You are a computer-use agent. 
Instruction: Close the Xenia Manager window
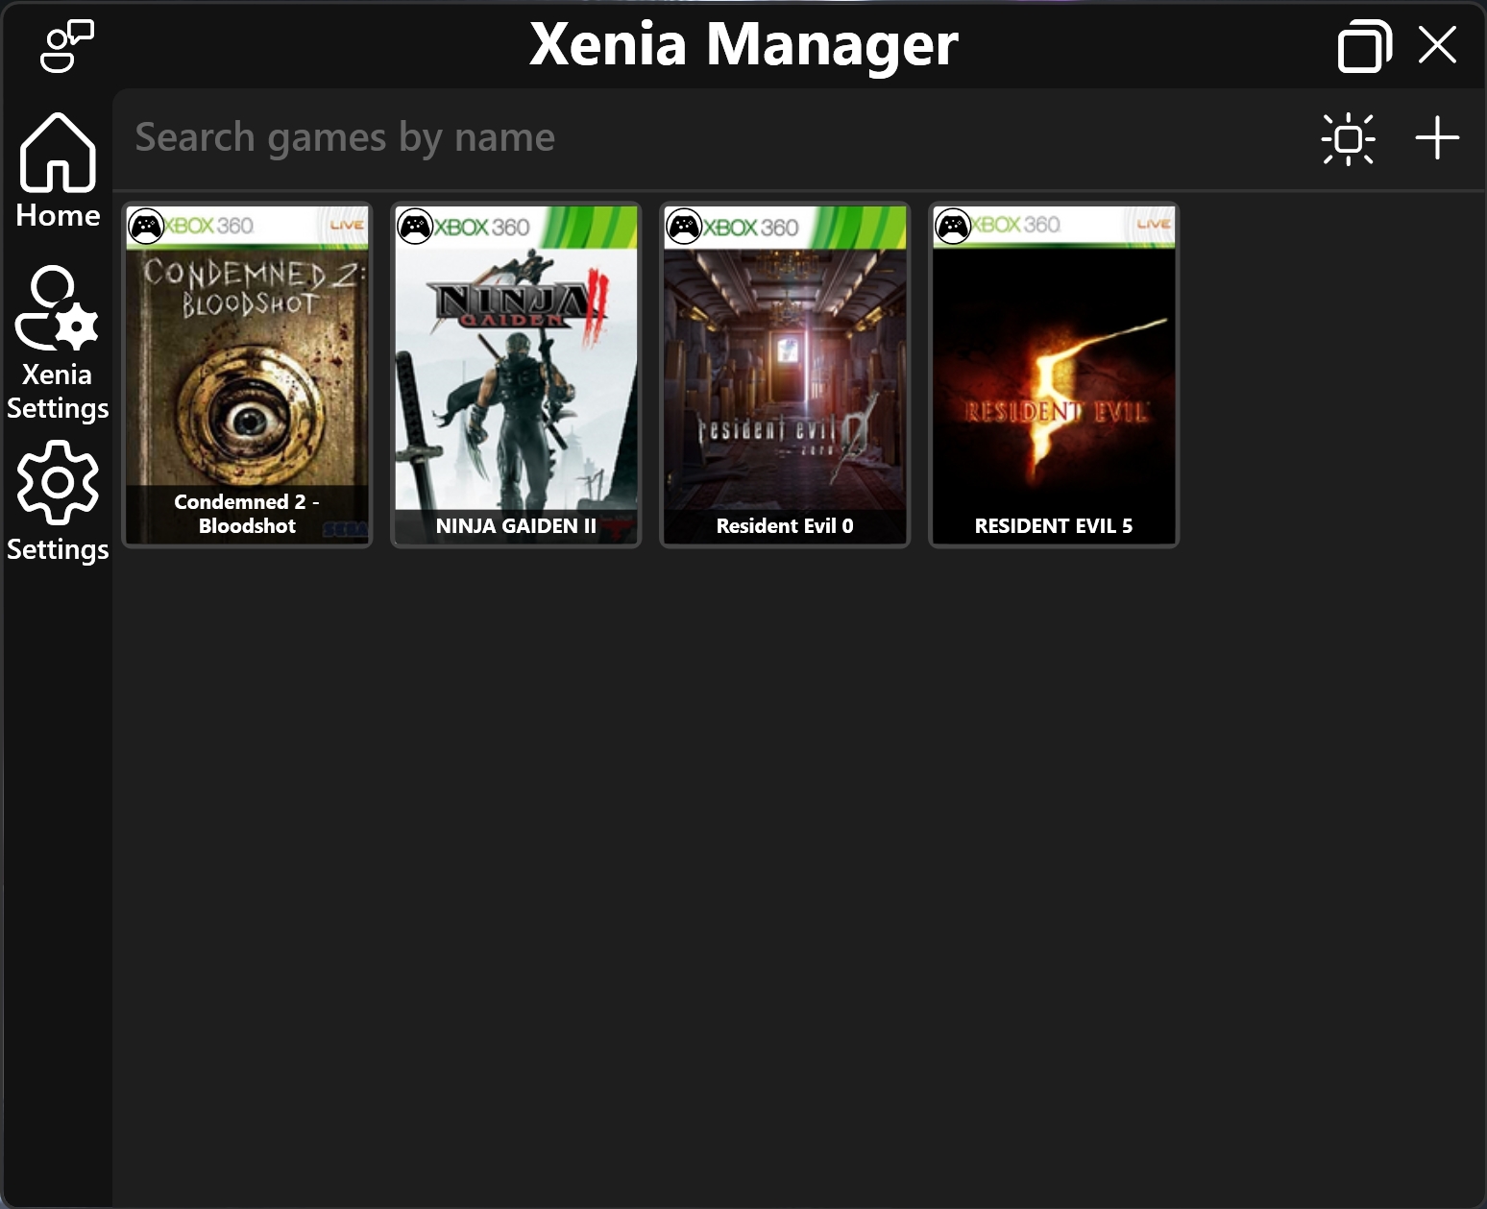tap(1437, 44)
